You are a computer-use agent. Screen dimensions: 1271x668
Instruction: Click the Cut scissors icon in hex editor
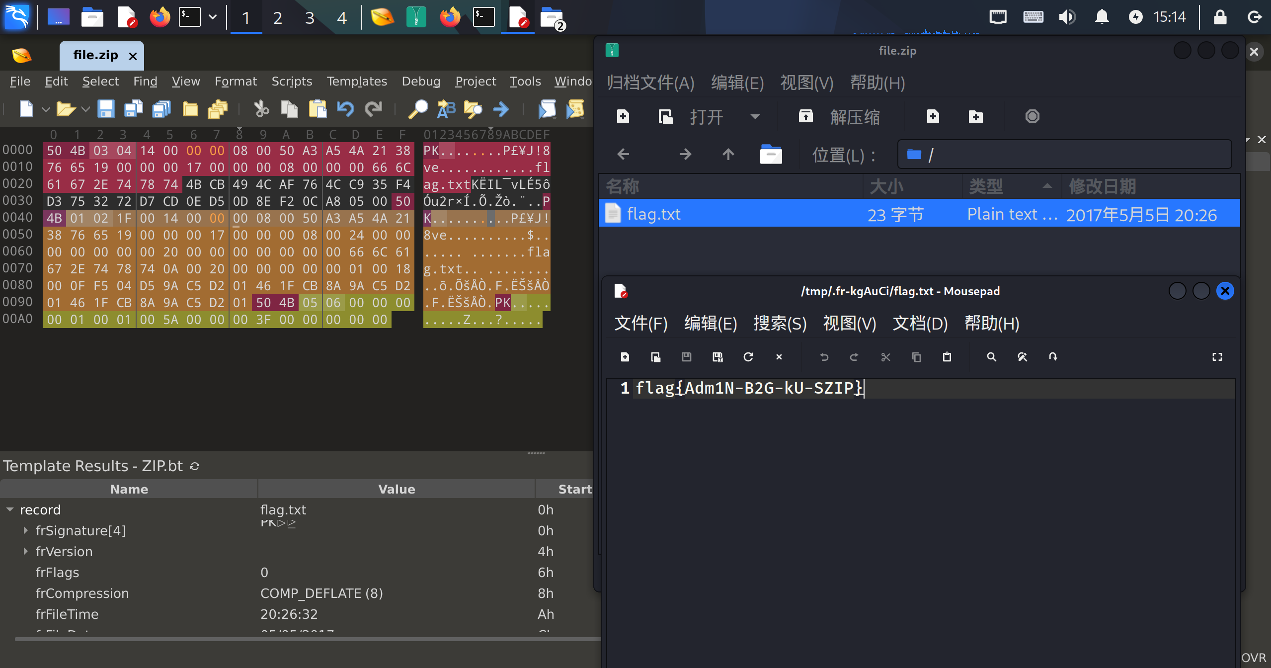pyautogui.click(x=261, y=109)
